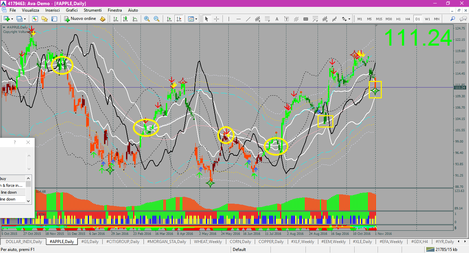Open the Aiuto menu

[133, 10]
